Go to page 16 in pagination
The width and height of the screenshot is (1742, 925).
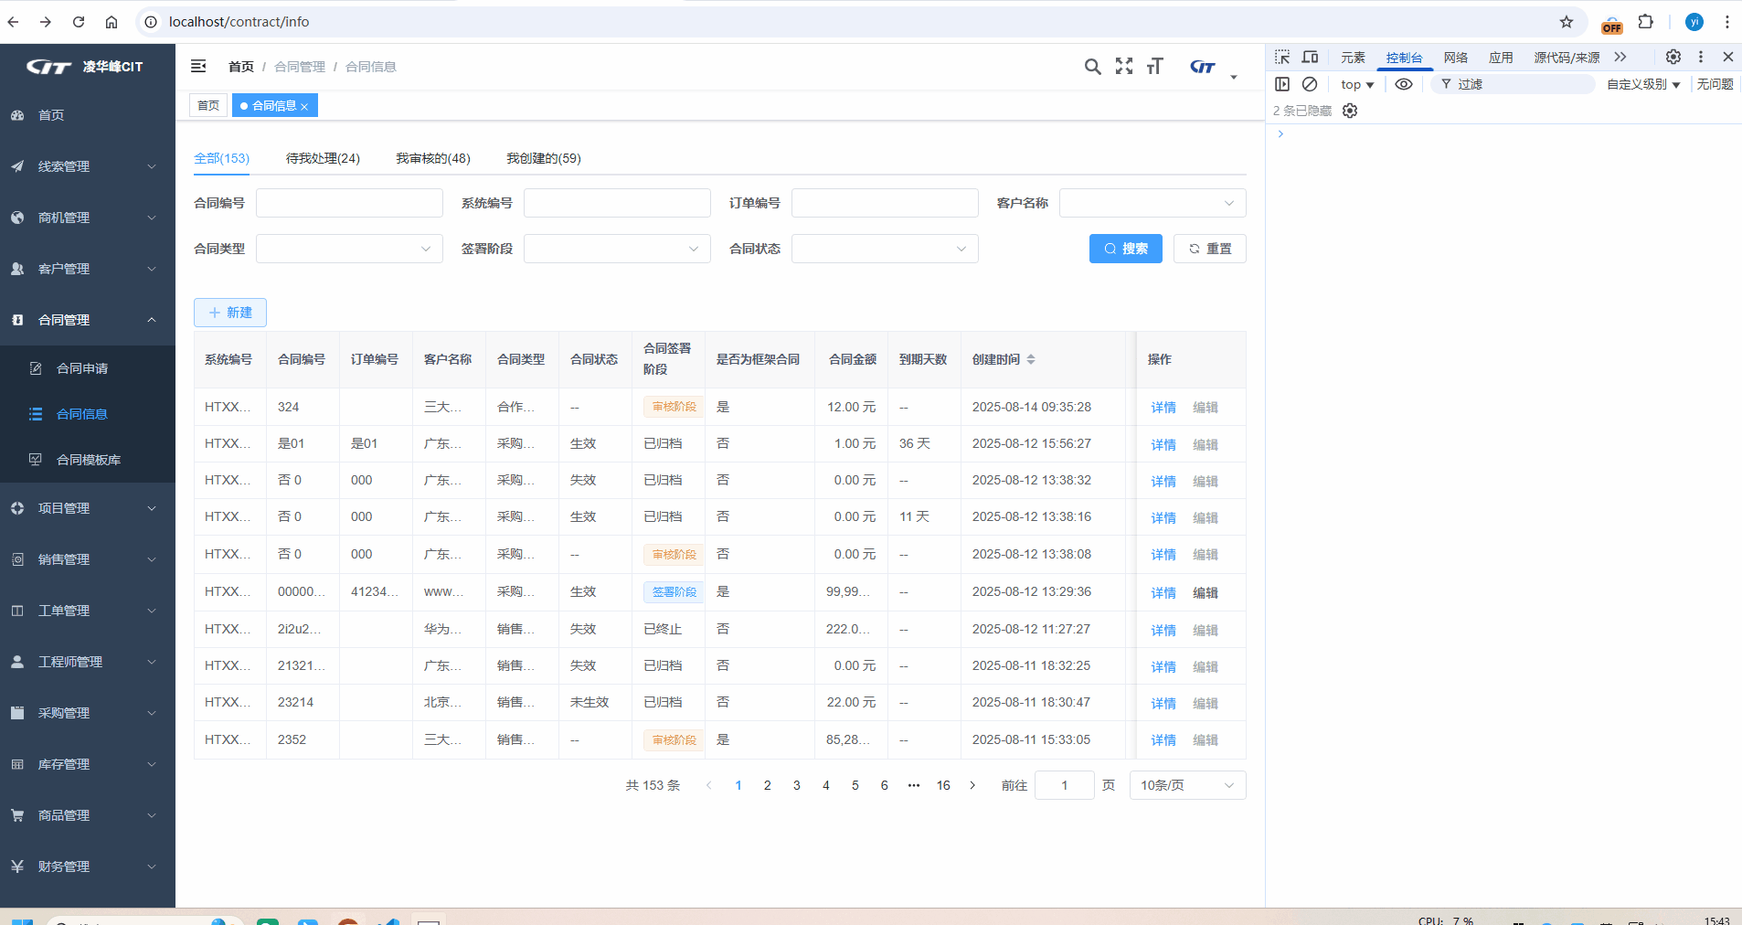click(943, 785)
